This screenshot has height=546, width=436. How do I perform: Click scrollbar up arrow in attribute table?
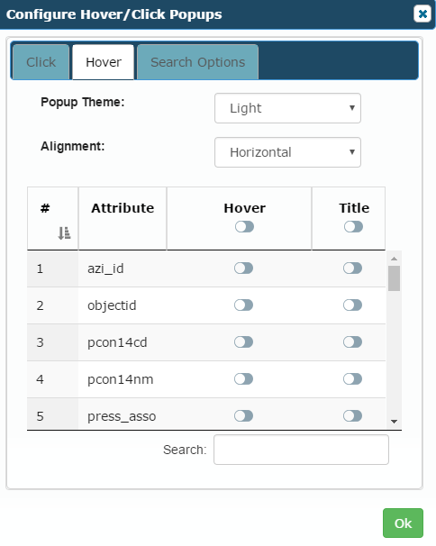394,259
